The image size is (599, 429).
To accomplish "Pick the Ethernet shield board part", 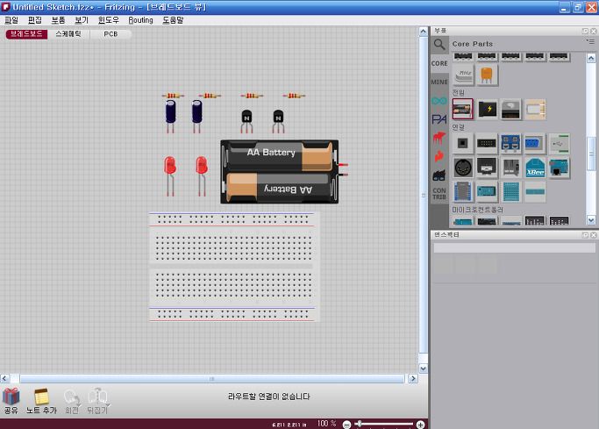I will pyautogui.click(x=560, y=168).
